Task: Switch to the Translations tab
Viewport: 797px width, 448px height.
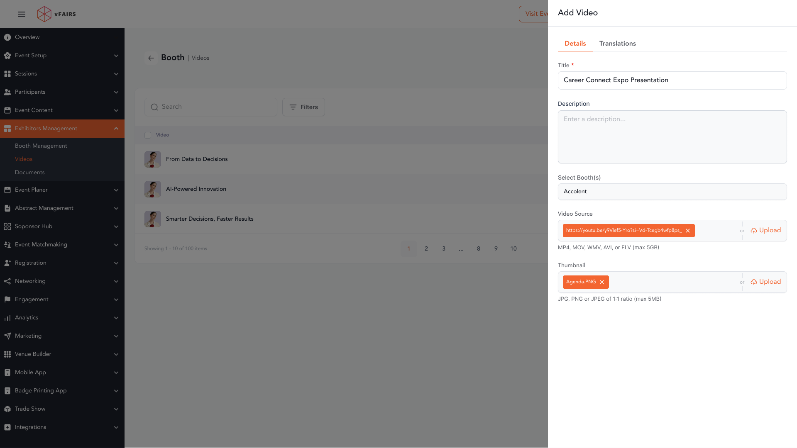Action: click(617, 44)
